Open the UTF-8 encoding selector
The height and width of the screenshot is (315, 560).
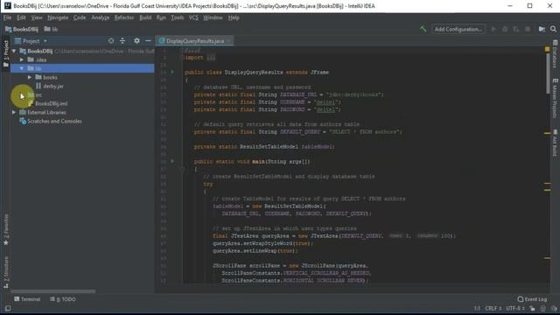(514, 309)
